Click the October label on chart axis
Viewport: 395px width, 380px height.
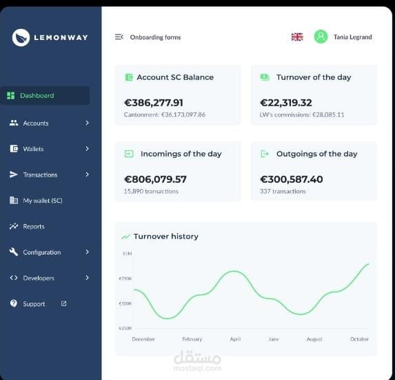[359, 339]
